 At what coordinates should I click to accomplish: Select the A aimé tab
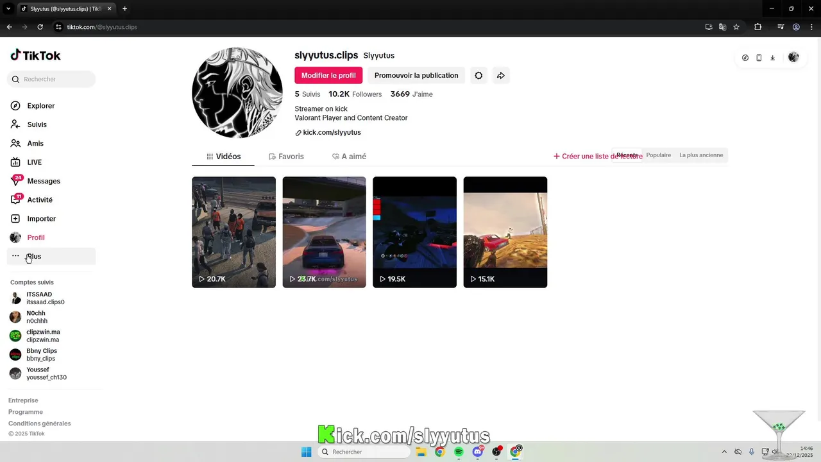(349, 157)
